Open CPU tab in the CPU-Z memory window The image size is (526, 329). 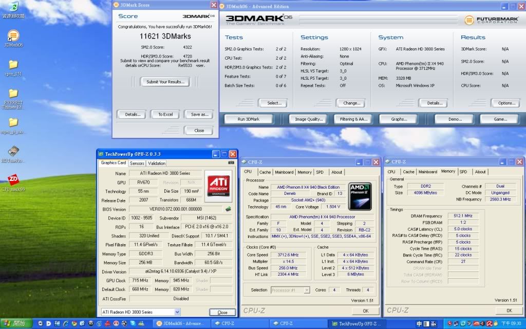(x=391, y=172)
